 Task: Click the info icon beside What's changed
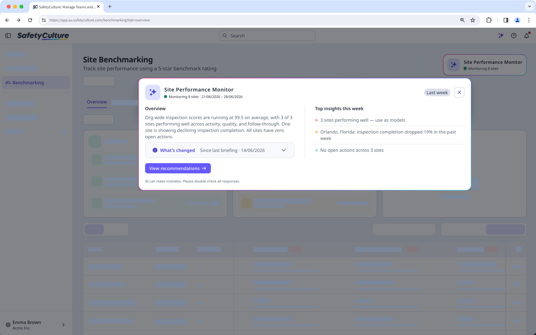coord(155,150)
